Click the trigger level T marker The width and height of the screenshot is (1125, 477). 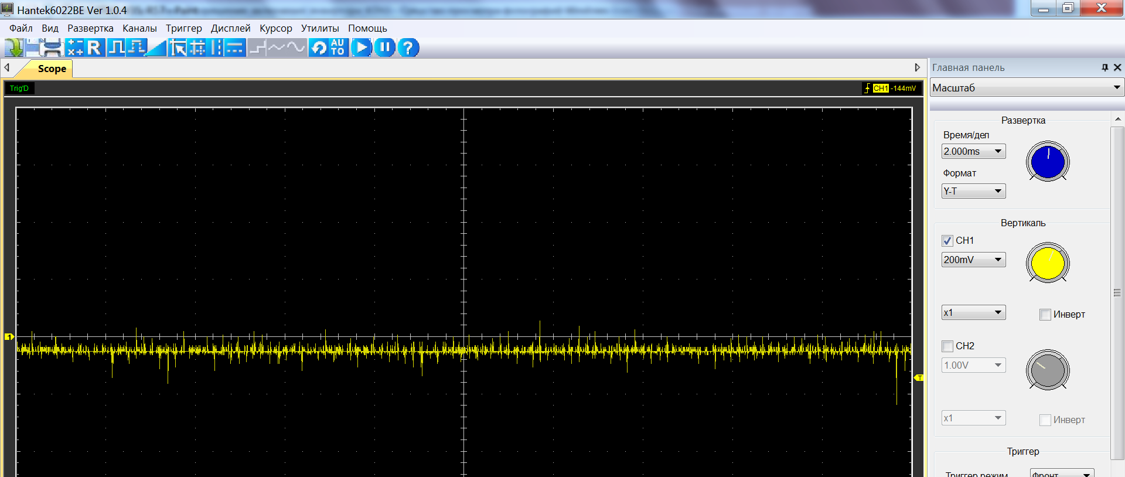tap(919, 378)
